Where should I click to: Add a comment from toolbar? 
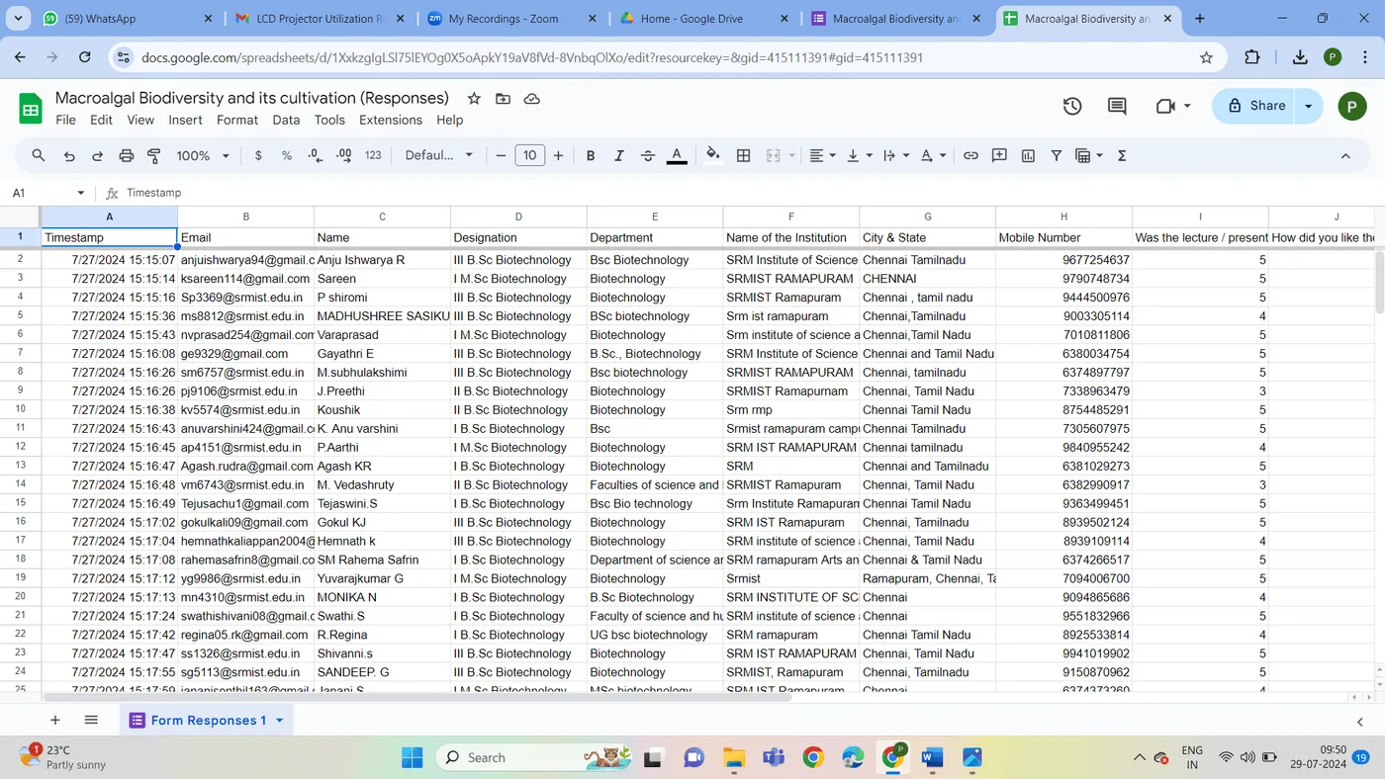point(999,155)
